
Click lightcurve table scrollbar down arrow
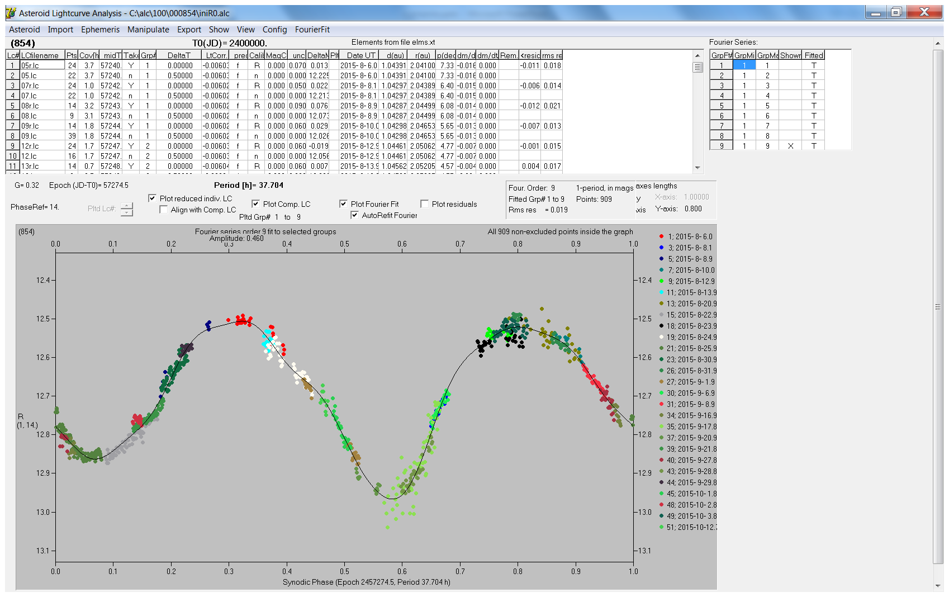pyautogui.click(x=697, y=168)
